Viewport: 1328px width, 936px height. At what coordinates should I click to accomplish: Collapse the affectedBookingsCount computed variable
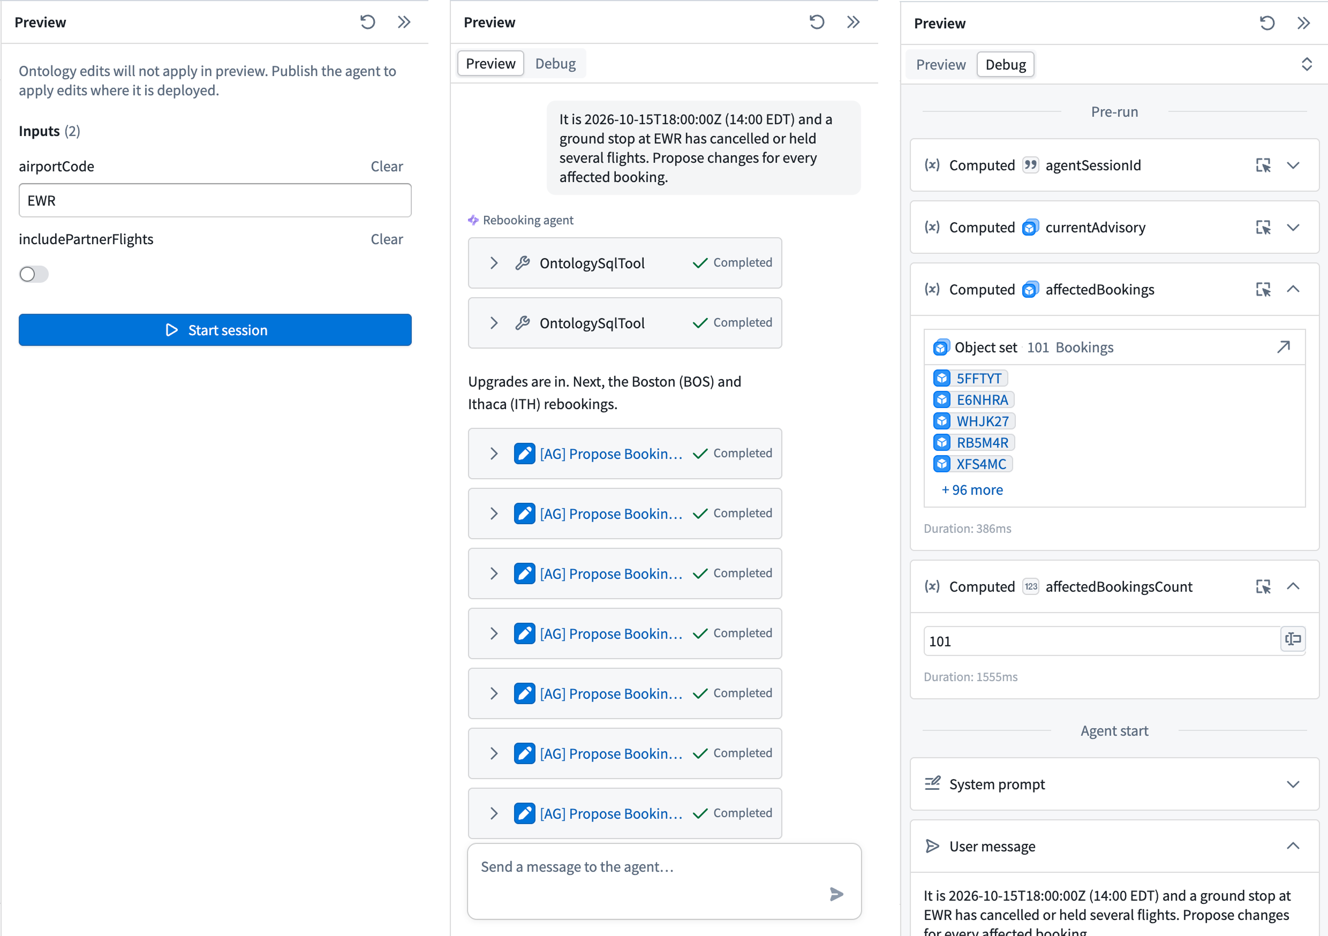coord(1293,586)
